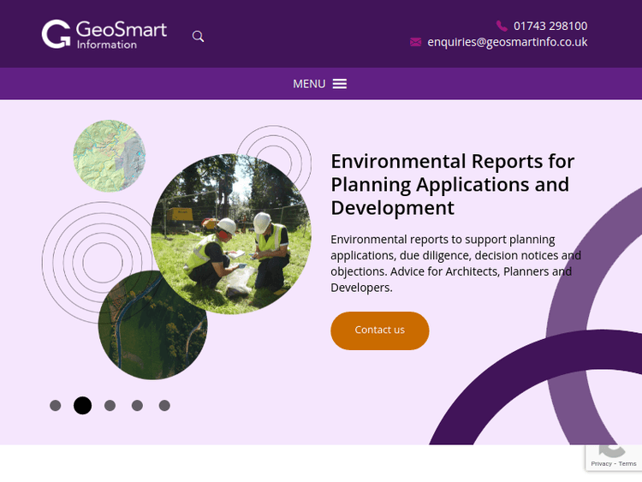Call the 01743 298100 phone number link
Screen dimensions: 642x482
pos(550,26)
